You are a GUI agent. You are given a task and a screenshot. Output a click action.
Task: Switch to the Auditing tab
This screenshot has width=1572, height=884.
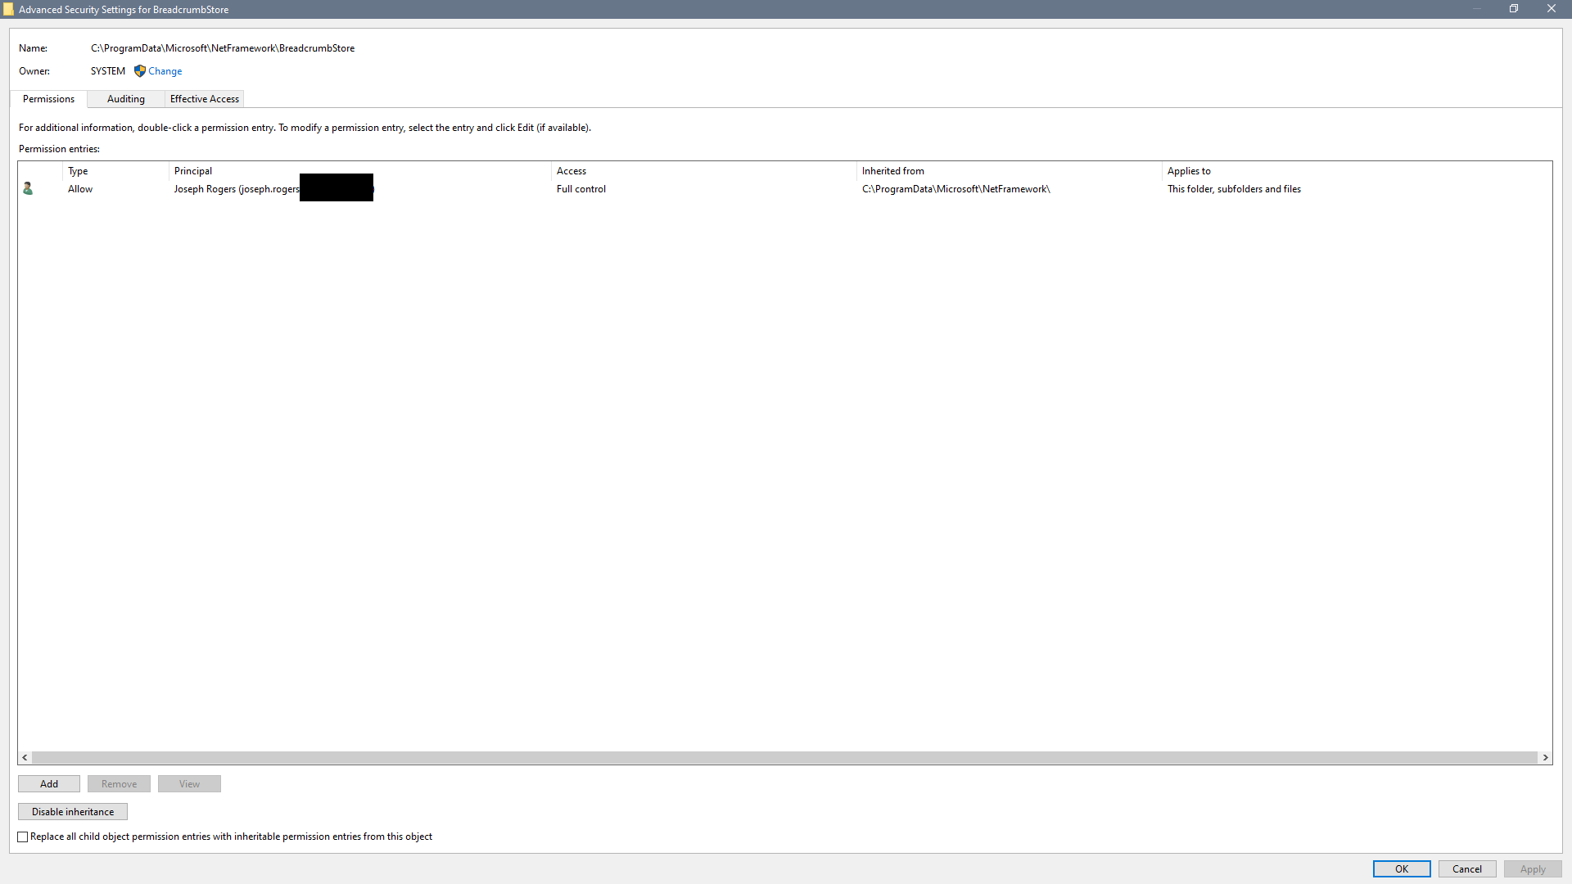(x=125, y=99)
